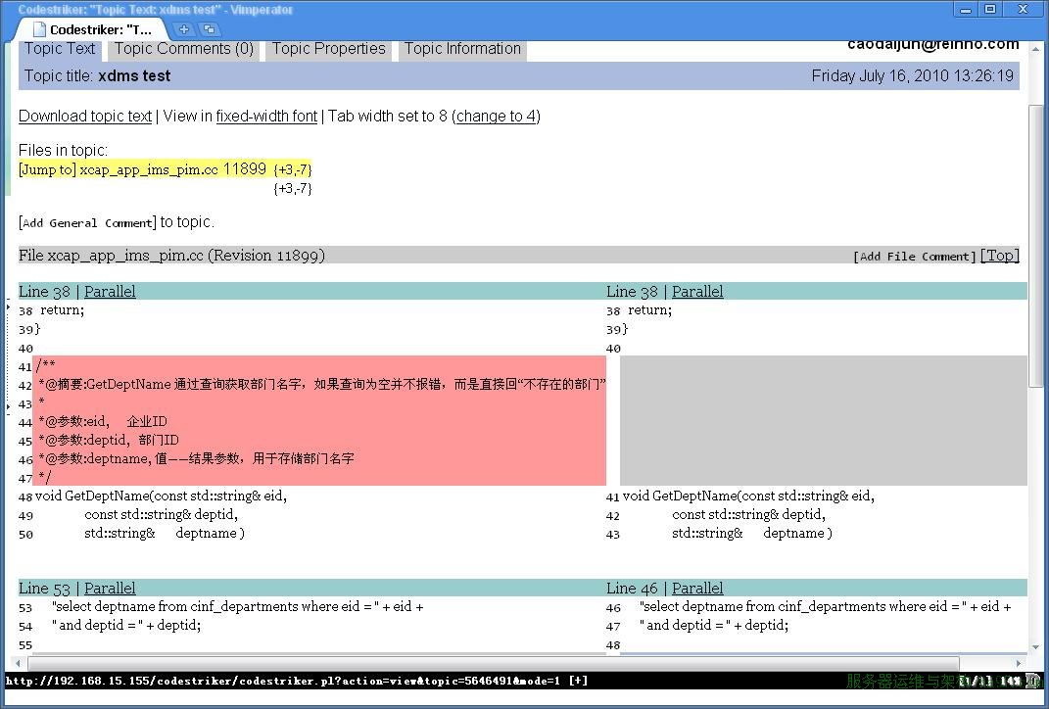
Task: Switch to Topic Text tab
Action: (x=60, y=49)
